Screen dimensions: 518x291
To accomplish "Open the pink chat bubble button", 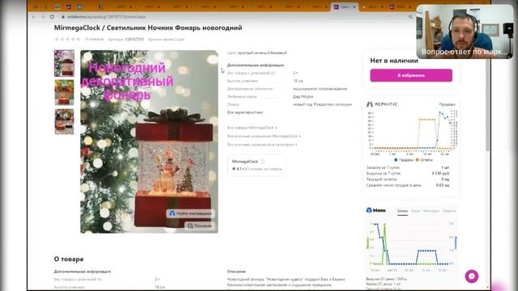I will [x=471, y=276].
